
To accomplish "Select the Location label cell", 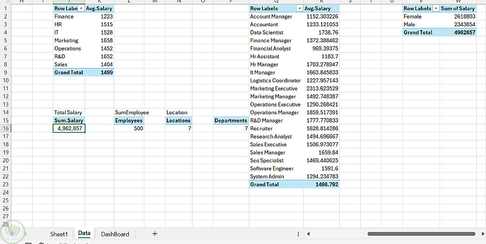I will pyautogui.click(x=178, y=112).
